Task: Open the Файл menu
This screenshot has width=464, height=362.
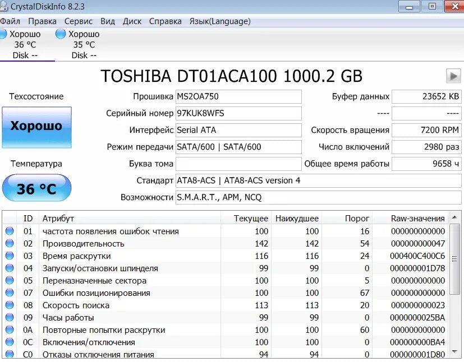Action: tap(10, 21)
